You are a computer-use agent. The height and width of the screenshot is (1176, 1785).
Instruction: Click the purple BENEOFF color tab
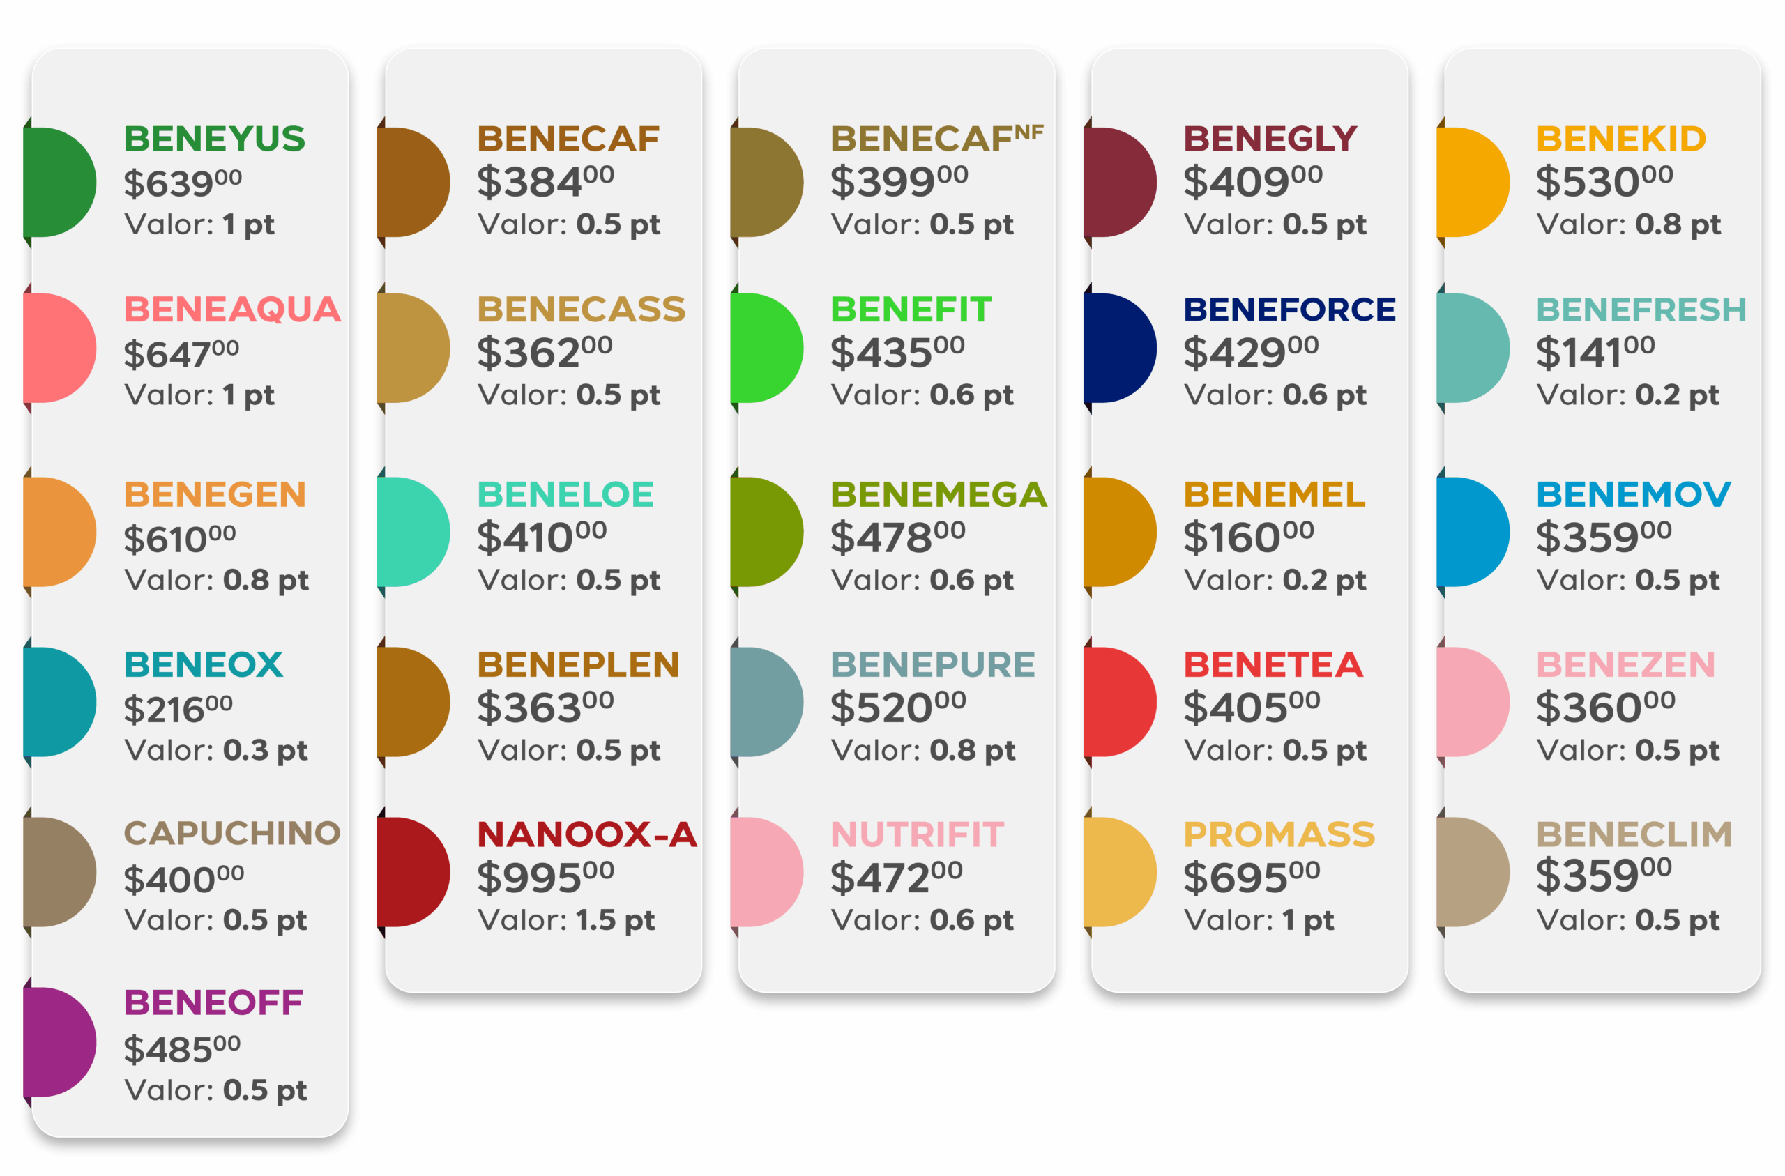(x=60, y=1042)
